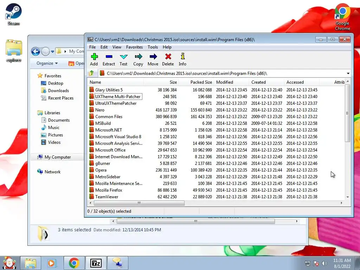Click the Add toolbar icon in 7-Zip
The height and width of the screenshot is (270, 360).
pos(94,57)
